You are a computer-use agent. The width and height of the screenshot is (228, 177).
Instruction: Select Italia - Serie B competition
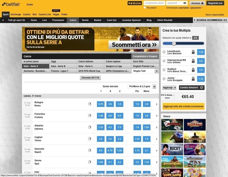63,66
